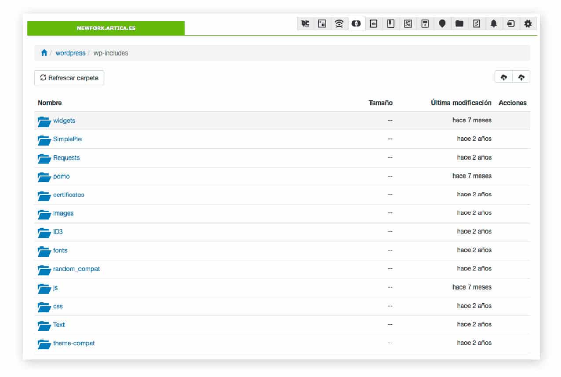The width and height of the screenshot is (561, 377).
Task: Select the solid folder icon in top toolbar
Action: 459,24
